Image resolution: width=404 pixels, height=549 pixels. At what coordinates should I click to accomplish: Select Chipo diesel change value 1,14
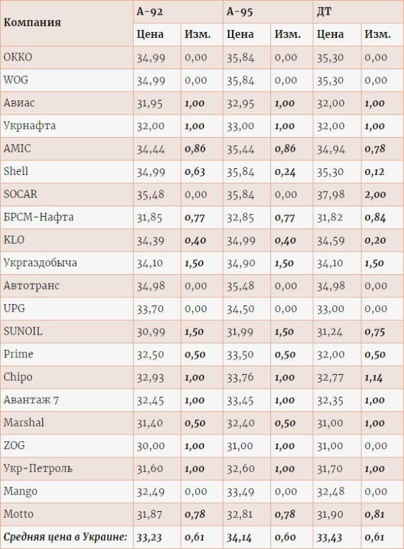pos(375,377)
